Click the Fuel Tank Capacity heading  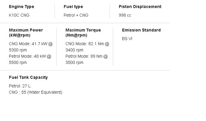click(x=28, y=77)
